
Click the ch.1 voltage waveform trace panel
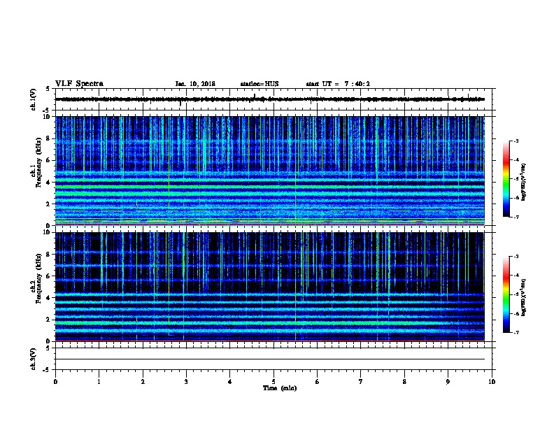point(274,99)
